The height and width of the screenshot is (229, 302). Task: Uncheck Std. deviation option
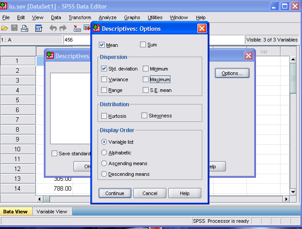pos(104,69)
